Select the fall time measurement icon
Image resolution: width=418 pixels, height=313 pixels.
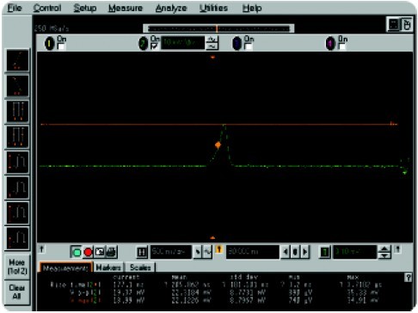coord(17,86)
